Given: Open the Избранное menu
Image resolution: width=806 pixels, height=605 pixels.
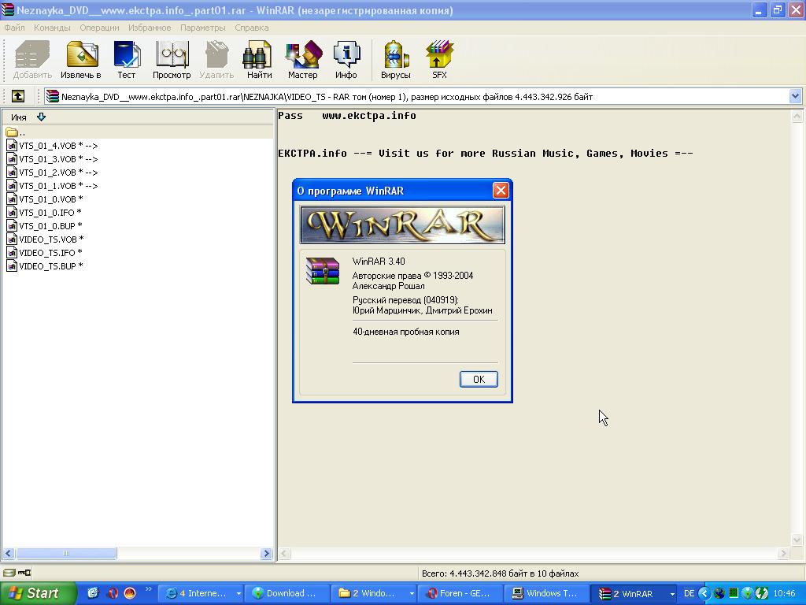Looking at the screenshot, I should click(x=150, y=28).
